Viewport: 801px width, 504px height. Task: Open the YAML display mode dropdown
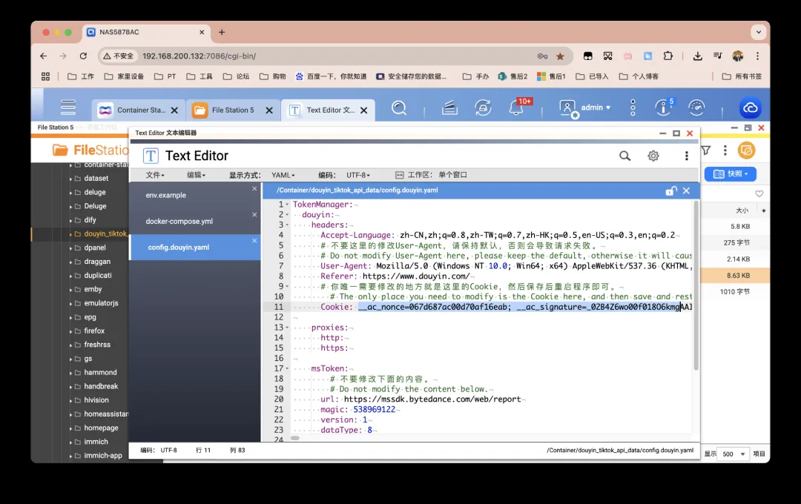[x=283, y=175]
